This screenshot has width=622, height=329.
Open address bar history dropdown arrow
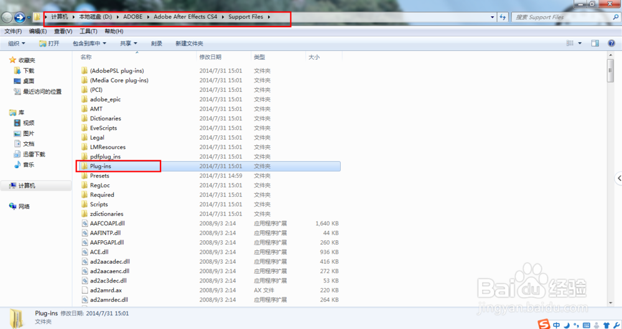click(x=492, y=17)
